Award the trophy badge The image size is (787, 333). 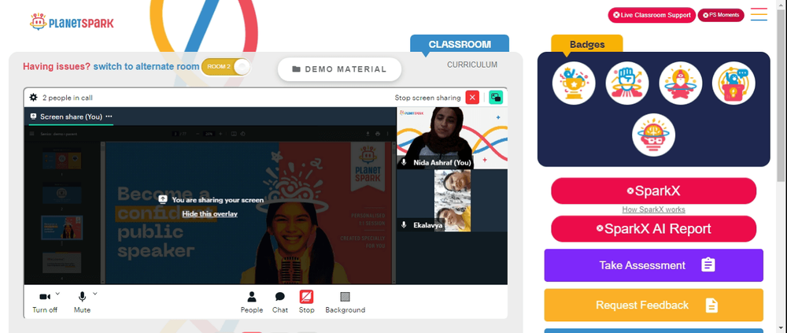(x=574, y=83)
